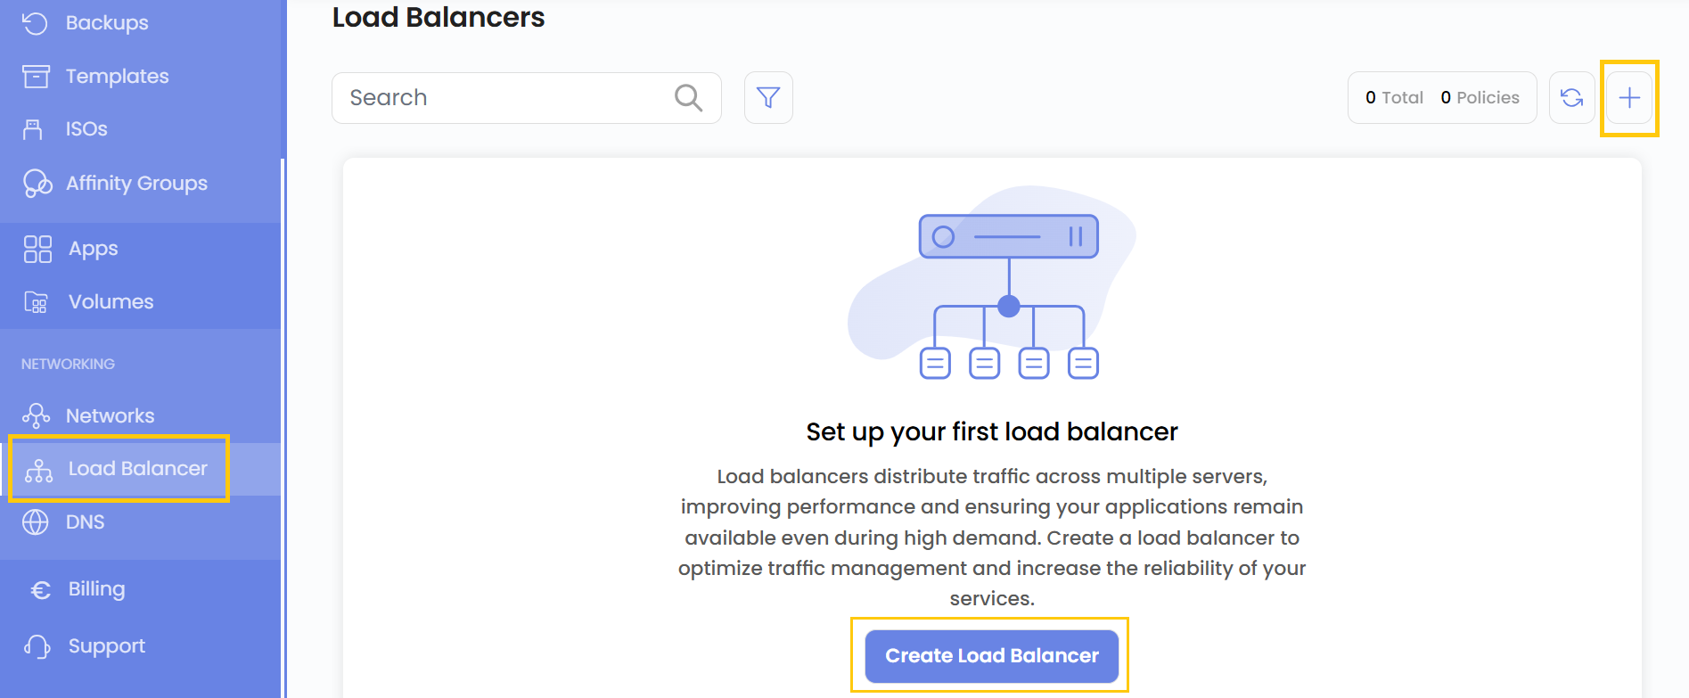
Task: Open the filter funnel options
Action: pos(768,97)
